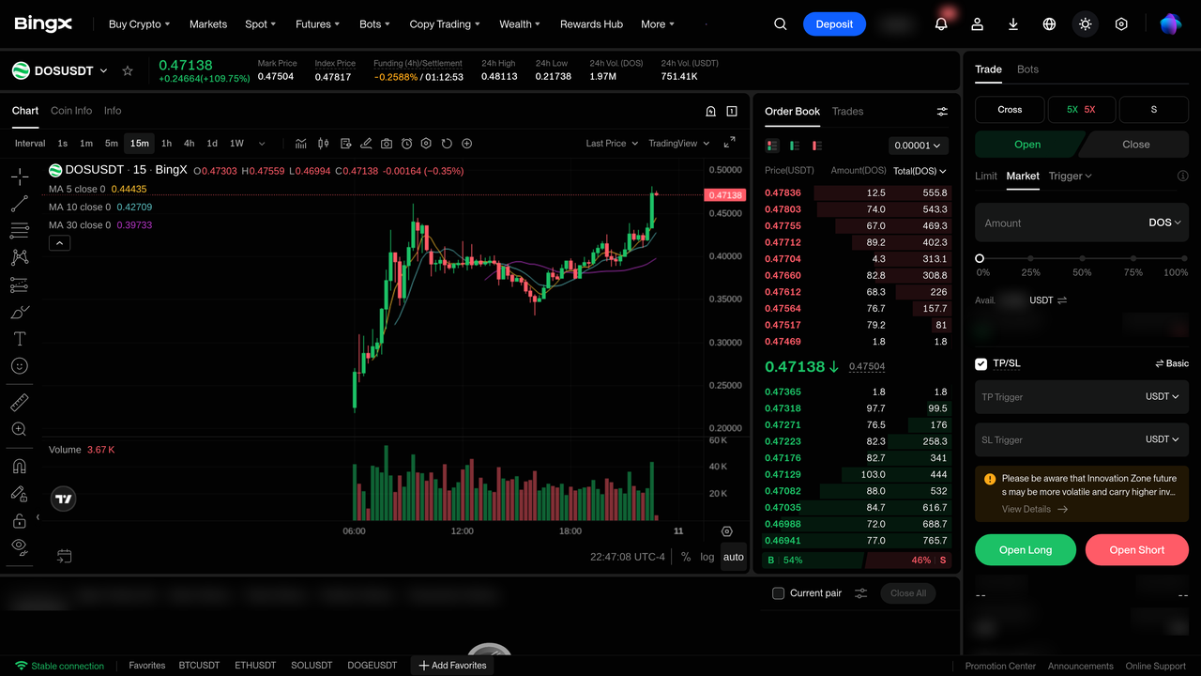Click the notifications bell icon
The width and height of the screenshot is (1201, 676).
coord(941,24)
